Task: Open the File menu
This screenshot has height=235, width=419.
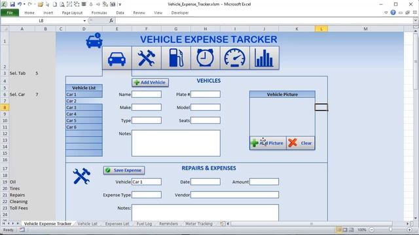Action: (x=10, y=12)
